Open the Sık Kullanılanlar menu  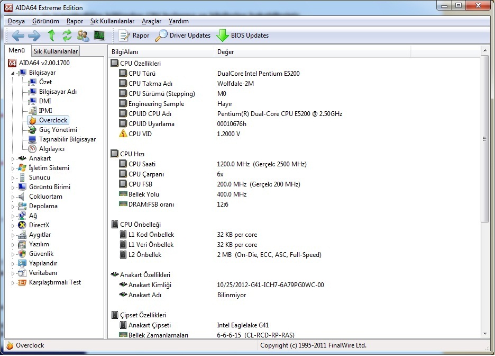(113, 21)
